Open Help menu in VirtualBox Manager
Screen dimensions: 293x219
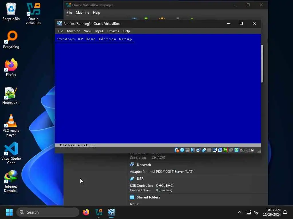pos(96,13)
